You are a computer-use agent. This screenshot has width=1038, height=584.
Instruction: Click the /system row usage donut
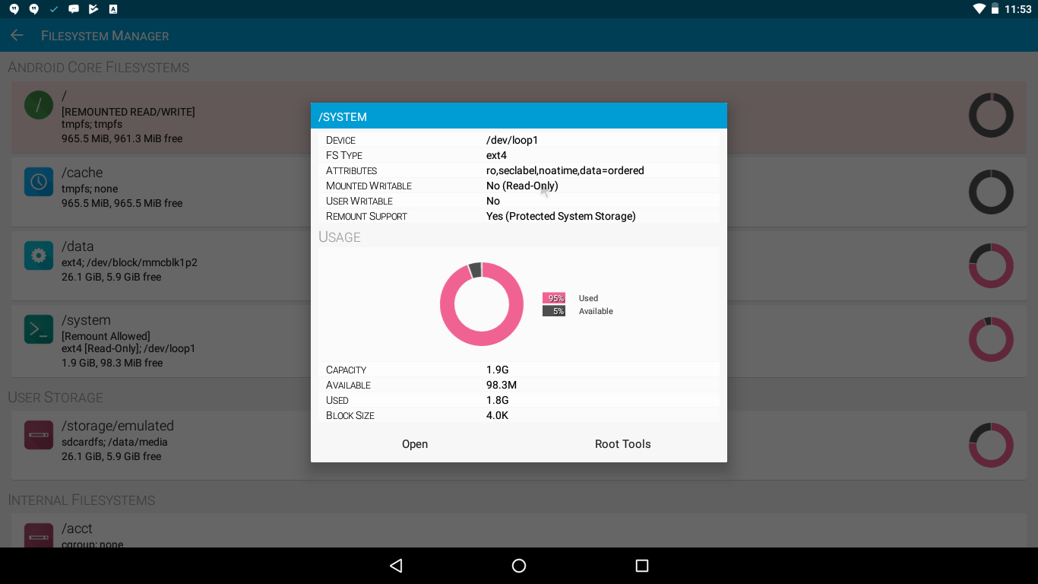tap(991, 339)
